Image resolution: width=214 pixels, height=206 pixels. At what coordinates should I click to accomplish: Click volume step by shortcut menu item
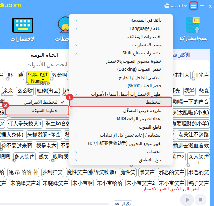121,61
